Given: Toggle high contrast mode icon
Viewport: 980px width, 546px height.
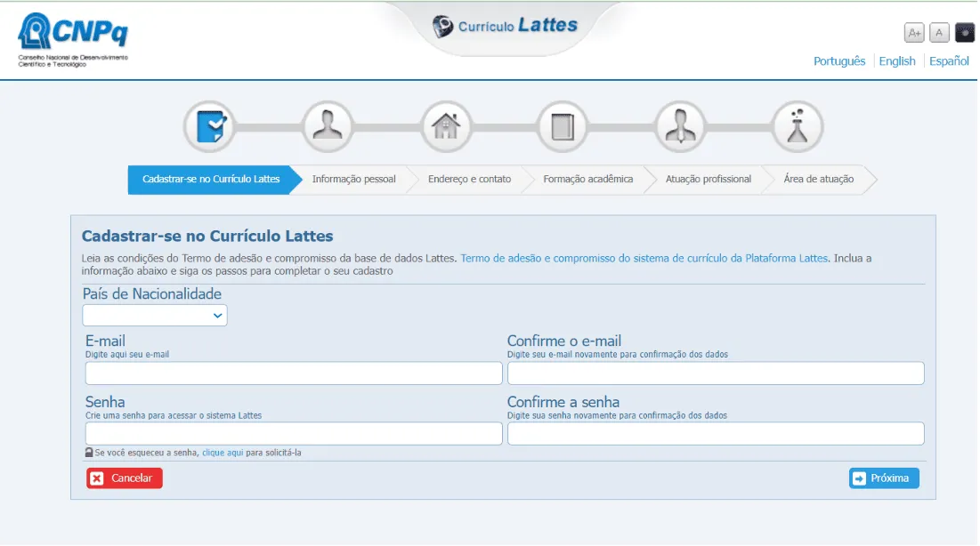Looking at the screenshot, I should click(964, 33).
